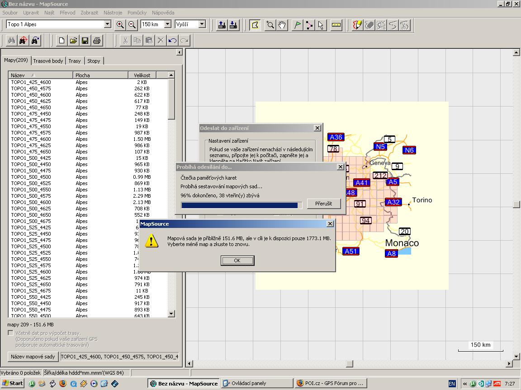Open the 'Nástroje' menu
Viewport: 521px width, 390px height.
click(113, 13)
